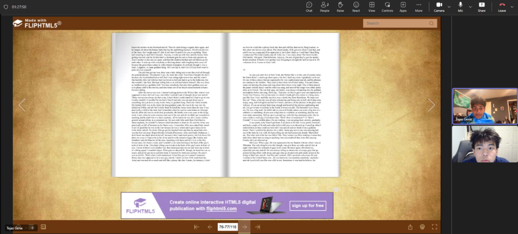Mute or unmute the Mic
This screenshot has width=518, height=234.
tap(461, 7)
